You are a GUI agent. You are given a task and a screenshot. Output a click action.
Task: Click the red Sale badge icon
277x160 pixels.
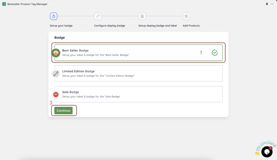pyautogui.click(x=56, y=94)
